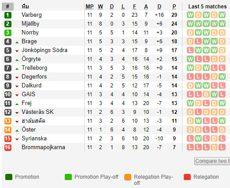Click Varberg's oldest W result icon

pos(190,15)
